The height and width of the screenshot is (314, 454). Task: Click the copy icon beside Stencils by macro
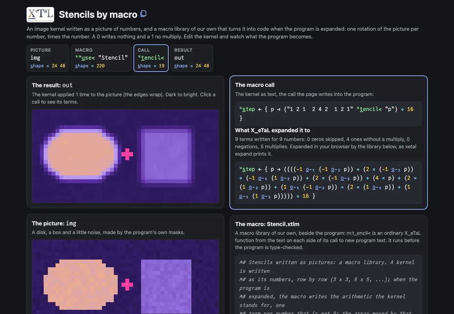tap(143, 14)
